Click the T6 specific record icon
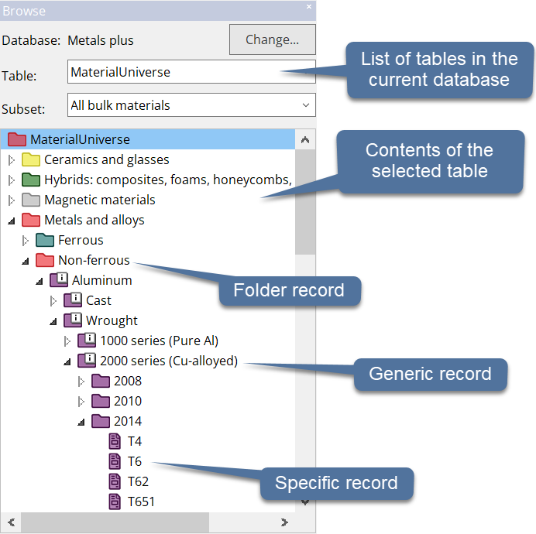This screenshot has height=534, width=536. 115,461
